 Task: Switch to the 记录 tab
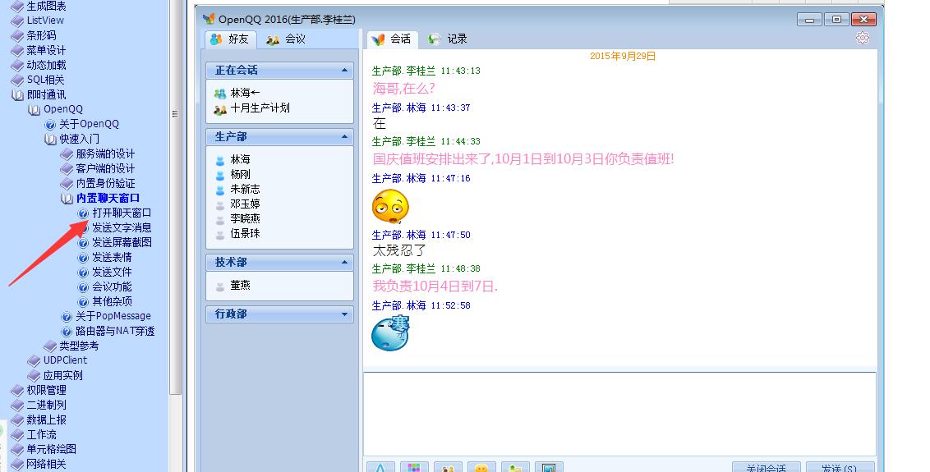448,39
